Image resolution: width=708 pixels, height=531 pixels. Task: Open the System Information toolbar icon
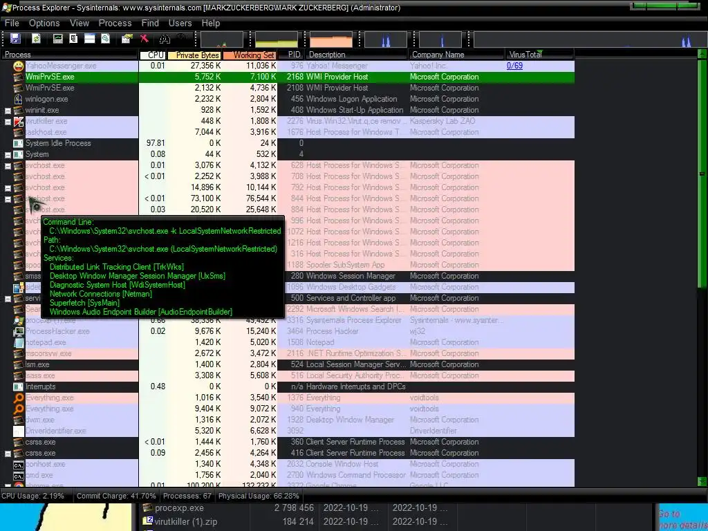[x=58, y=39]
